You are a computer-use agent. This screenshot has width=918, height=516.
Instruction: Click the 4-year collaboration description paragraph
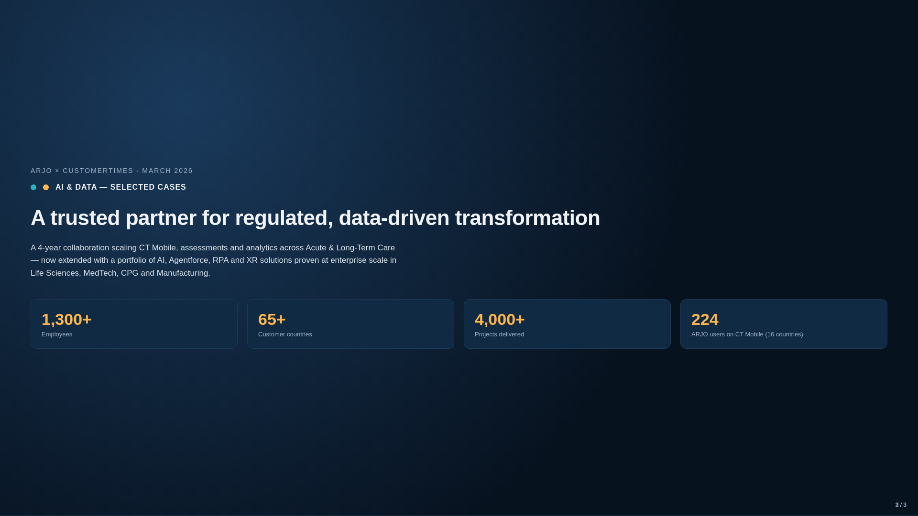[214, 260]
